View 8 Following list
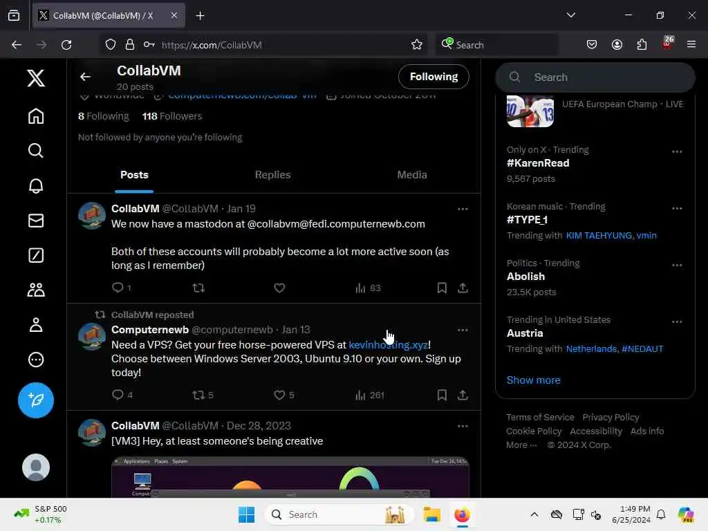 click(104, 116)
